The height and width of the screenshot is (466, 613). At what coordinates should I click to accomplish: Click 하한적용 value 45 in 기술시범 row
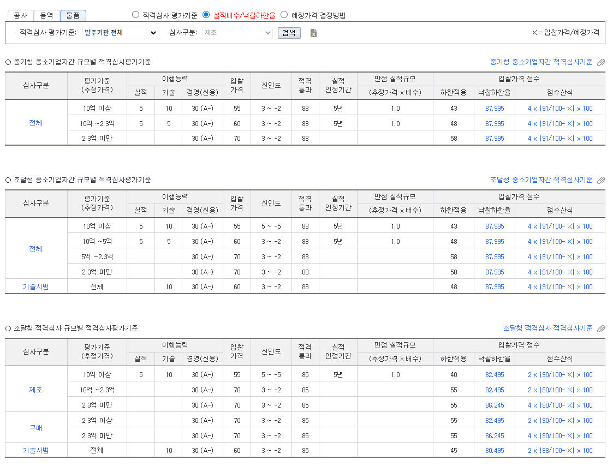click(x=454, y=451)
